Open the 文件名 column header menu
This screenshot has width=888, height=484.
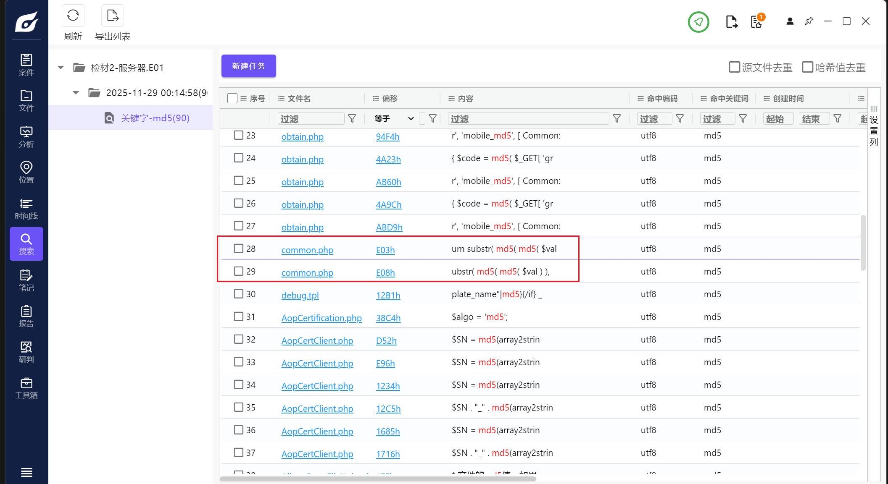pyautogui.click(x=282, y=99)
